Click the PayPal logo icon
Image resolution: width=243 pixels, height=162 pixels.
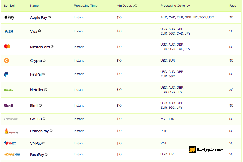click(x=6, y=74)
